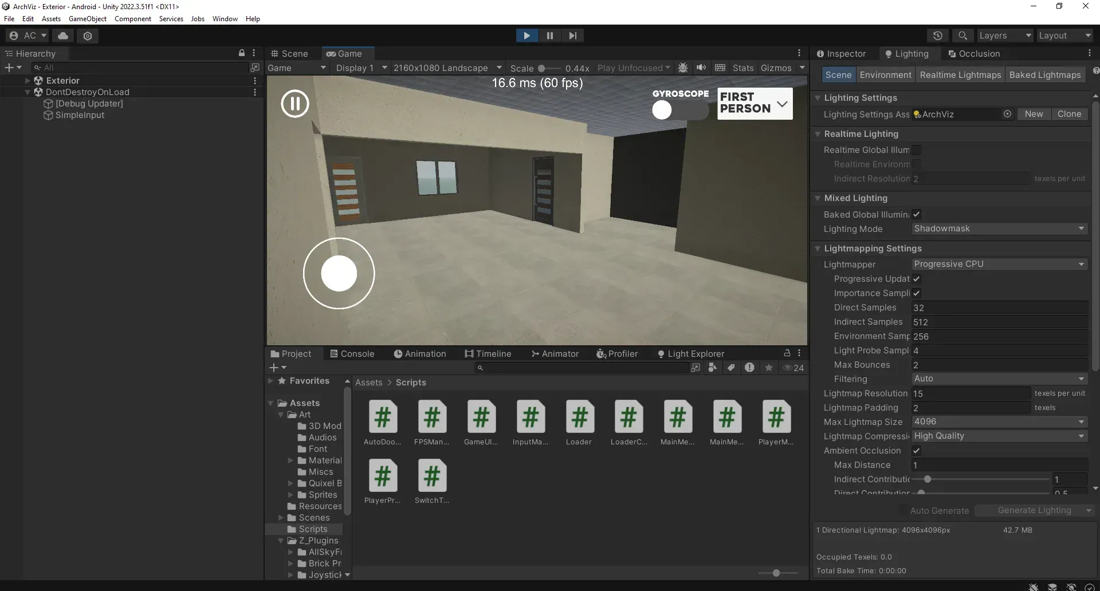Image resolution: width=1100 pixels, height=591 pixels.
Task: Open the Lighting Mode Shadowmask dropdown
Action: (999, 228)
